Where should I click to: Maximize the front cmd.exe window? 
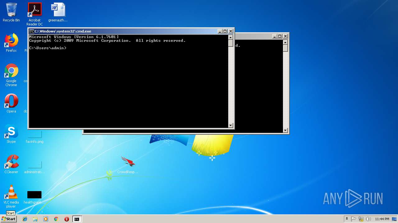(225, 31)
